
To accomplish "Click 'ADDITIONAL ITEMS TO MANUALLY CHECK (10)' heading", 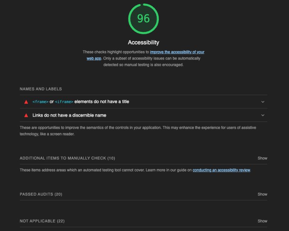I will [67, 158].
